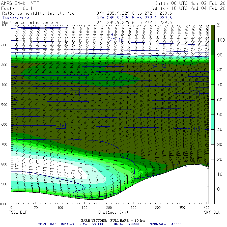Screen dimensions: 227x227
Task: Click the 150 km distance axis tick
Action: click(x=84, y=208)
